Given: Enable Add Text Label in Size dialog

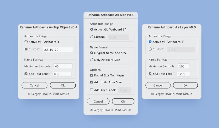Looking at the screenshot, I should click(x=91, y=90).
